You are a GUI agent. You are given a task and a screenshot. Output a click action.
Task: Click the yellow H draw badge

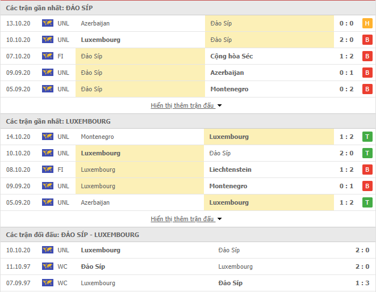[367, 23]
